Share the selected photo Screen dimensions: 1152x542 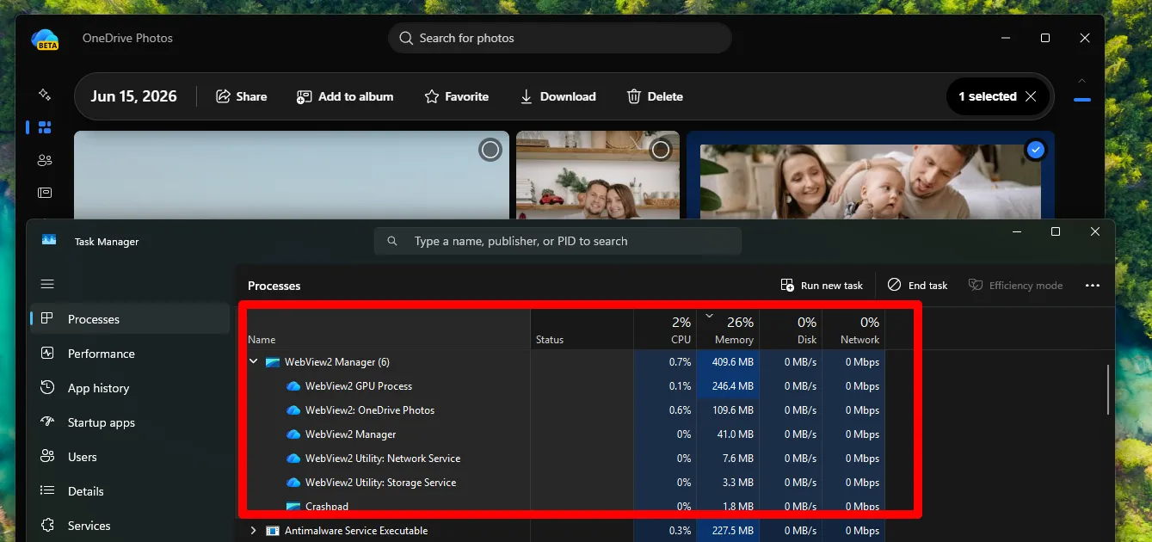pos(241,96)
